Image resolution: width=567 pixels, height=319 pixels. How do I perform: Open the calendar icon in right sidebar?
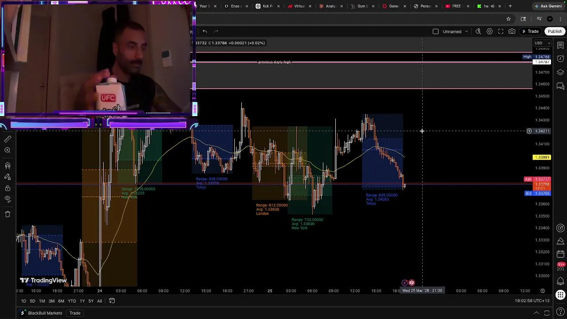coord(560,254)
